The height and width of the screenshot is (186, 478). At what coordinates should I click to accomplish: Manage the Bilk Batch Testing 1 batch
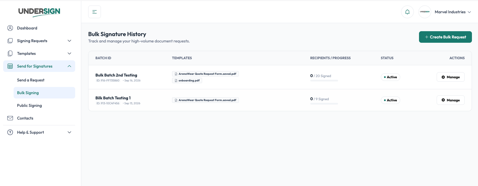(451, 100)
